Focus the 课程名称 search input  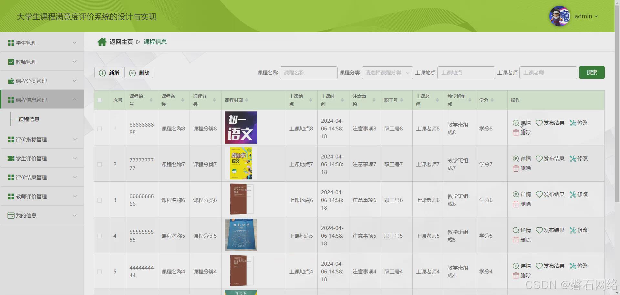point(308,73)
